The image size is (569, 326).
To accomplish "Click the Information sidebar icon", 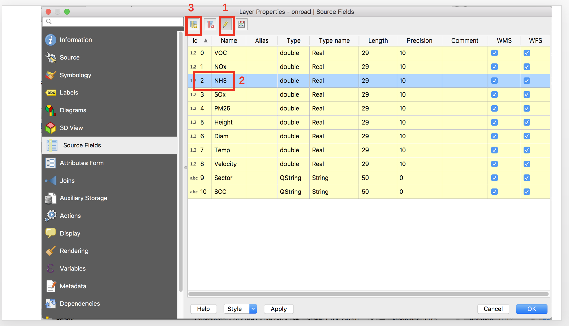I will tap(51, 40).
